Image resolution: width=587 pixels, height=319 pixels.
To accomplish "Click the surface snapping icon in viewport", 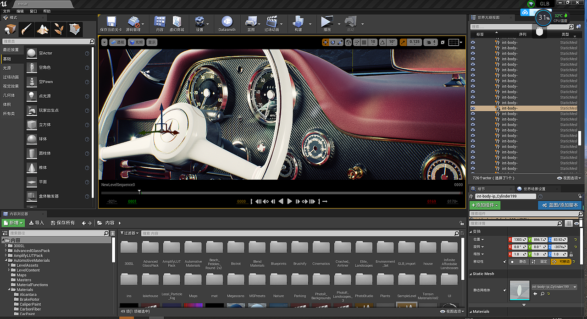I will 356,42.
